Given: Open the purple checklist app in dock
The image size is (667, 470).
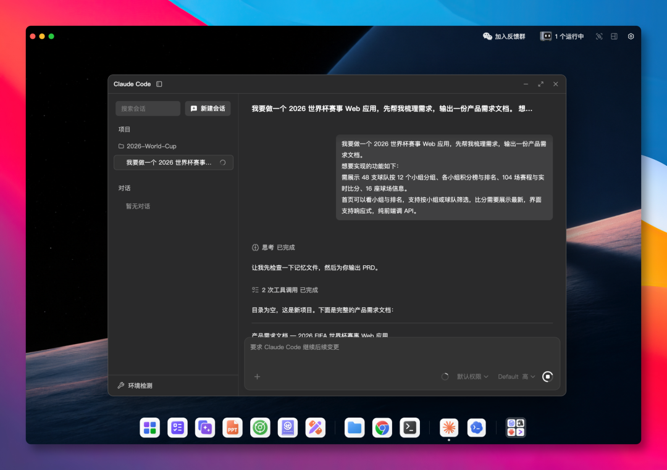Looking at the screenshot, I should (x=177, y=427).
